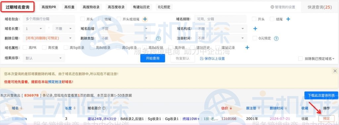Image resolution: width=339 pixels, height=125 pixels.
Task: Open the 删除类型 dropdown
Action: pyautogui.click(x=125, y=38)
